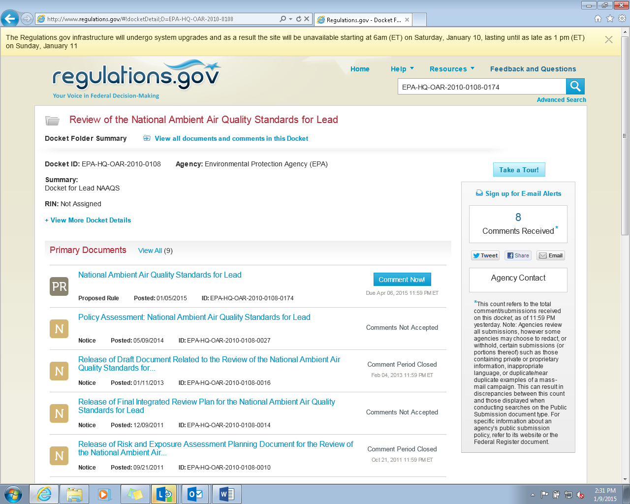Expand the Help menu dropdown
This screenshot has height=504, width=630.
pyautogui.click(x=402, y=69)
